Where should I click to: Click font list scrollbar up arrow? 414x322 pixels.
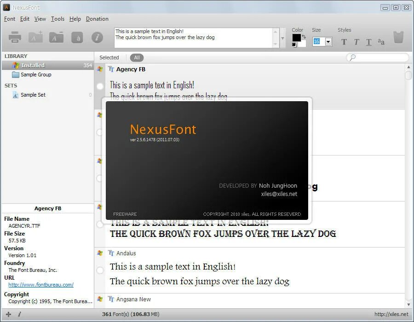pos(409,67)
